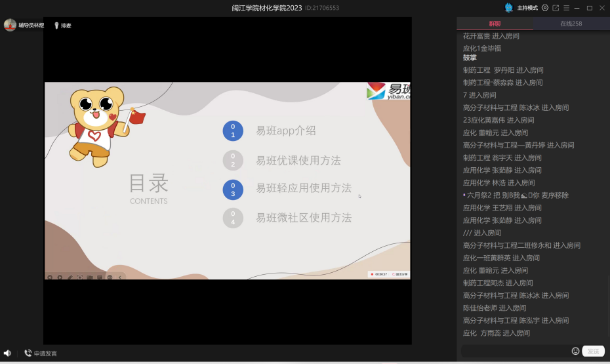This screenshot has height=364, width=610.
Task: Click chat line 应用化学 王艺翔 进入房间
Action: 502,208
